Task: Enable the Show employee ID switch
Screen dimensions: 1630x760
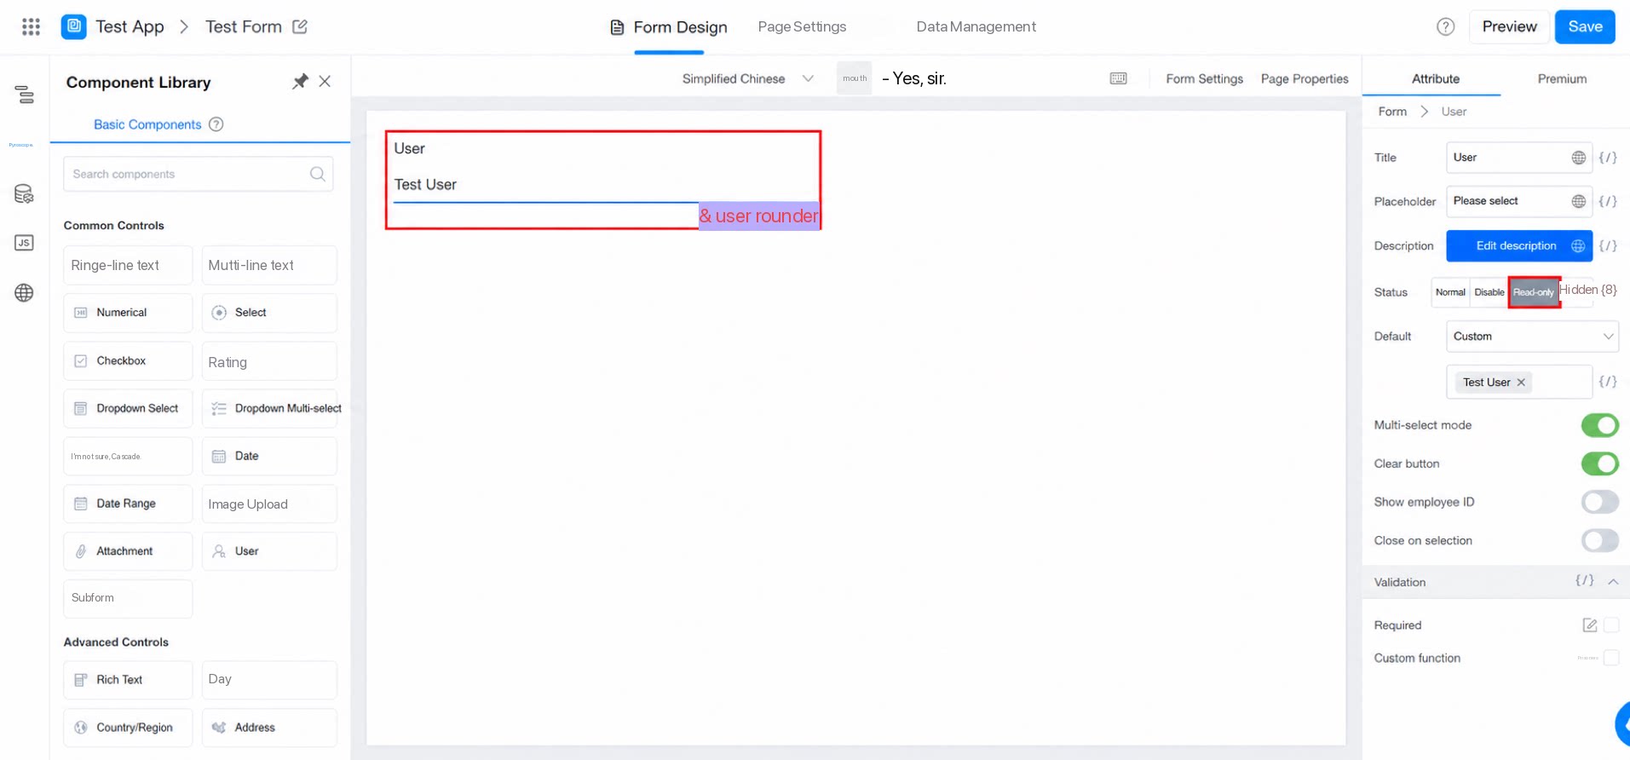Action: click(x=1599, y=502)
